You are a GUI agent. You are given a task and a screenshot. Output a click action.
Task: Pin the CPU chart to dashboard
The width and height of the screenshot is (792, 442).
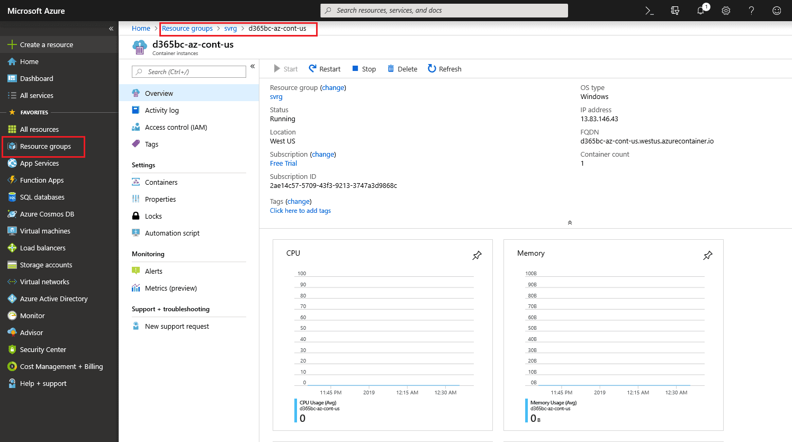point(477,256)
